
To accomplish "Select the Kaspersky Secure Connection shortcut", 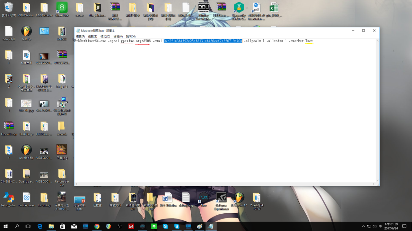I will (x=239, y=11).
